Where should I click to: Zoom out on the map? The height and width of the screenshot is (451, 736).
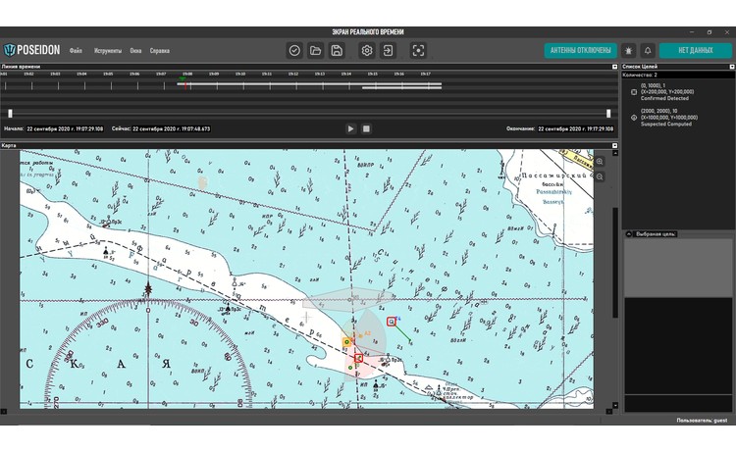600,176
